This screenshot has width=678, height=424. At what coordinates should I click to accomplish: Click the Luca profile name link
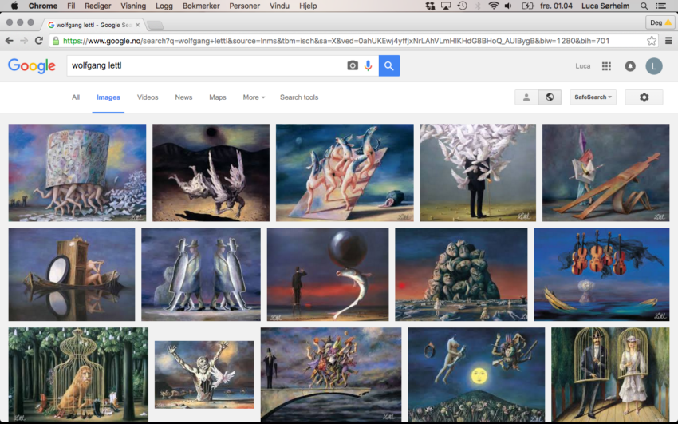pyautogui.click(x=582, y=66)
